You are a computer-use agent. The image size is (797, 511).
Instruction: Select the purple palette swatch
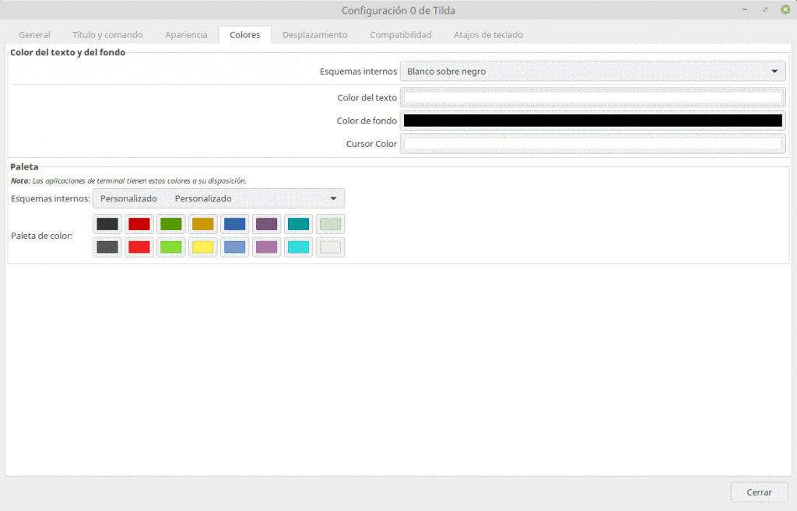(x=266, y=224)
